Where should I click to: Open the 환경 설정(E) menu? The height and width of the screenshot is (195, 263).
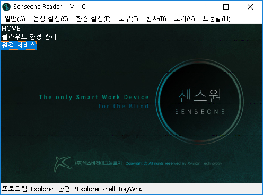coord(93,19)
